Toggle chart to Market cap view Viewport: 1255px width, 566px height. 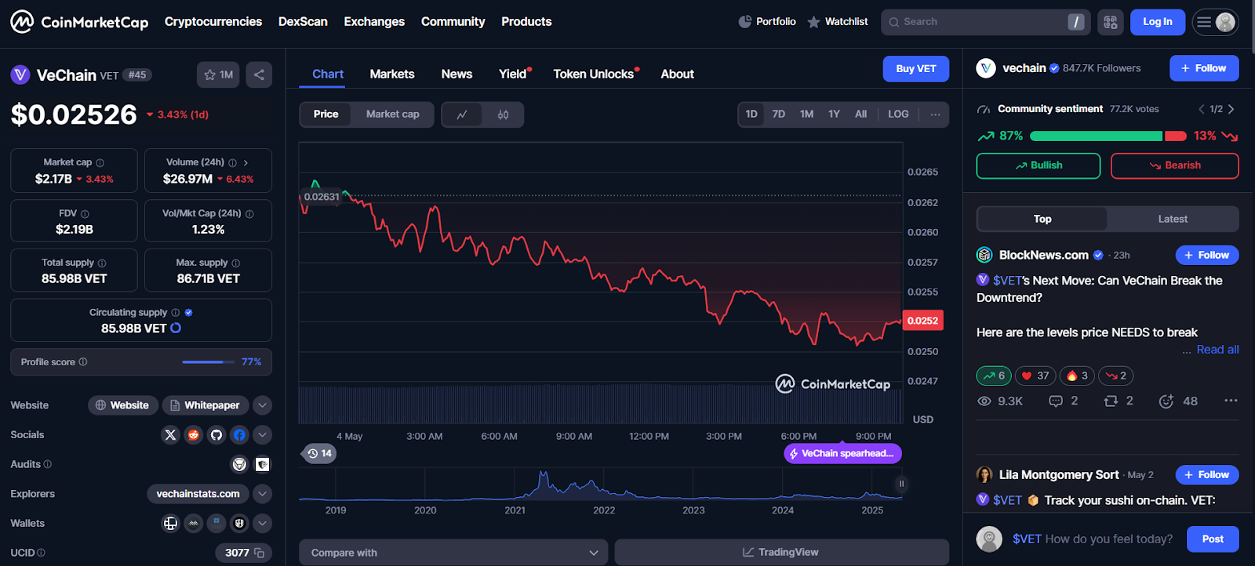(x=392, y=114)
